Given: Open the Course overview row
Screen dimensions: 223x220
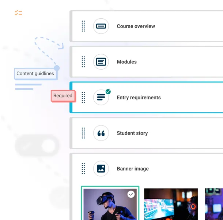Looking at the screenshot, I should pyautogui.click(x=136, y=26).
